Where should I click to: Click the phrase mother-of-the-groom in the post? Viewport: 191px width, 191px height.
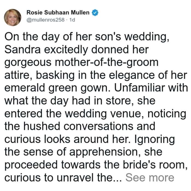coord(107,62)
